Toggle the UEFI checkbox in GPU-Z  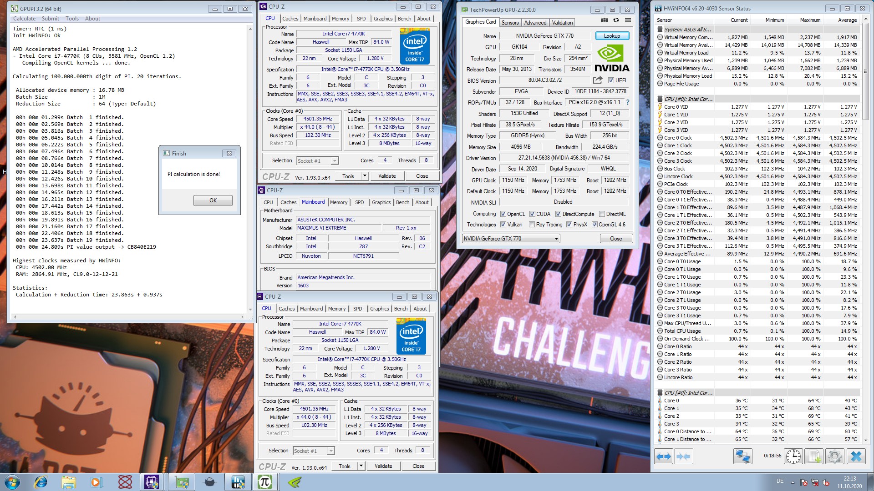611,80
